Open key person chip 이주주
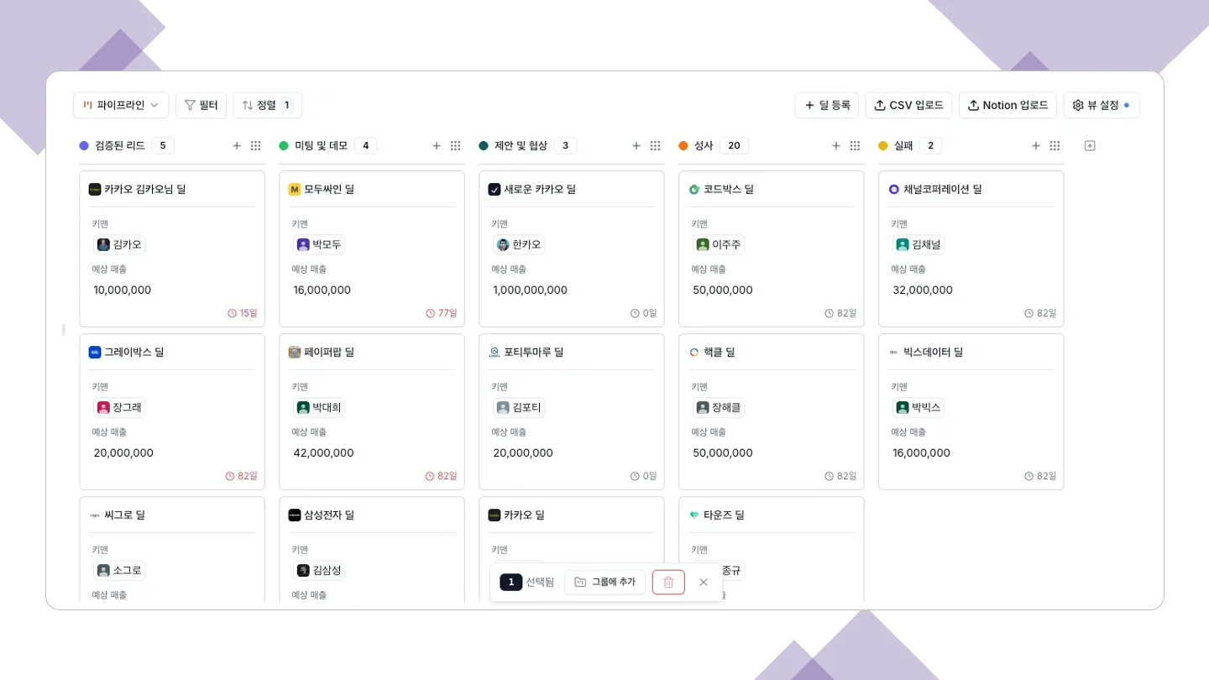This screenshot has width=1209, height=680. [719, 245]
